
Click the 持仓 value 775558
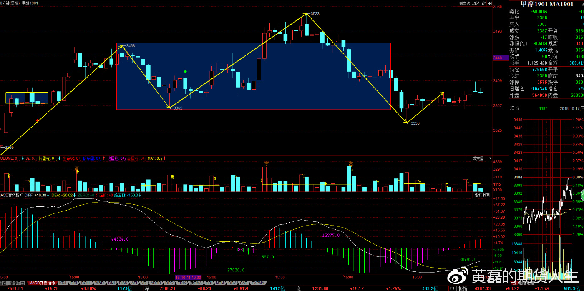coord(539,70)
